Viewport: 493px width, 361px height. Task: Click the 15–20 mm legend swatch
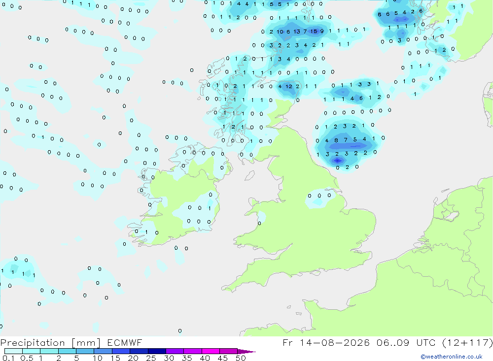[121, 351]
